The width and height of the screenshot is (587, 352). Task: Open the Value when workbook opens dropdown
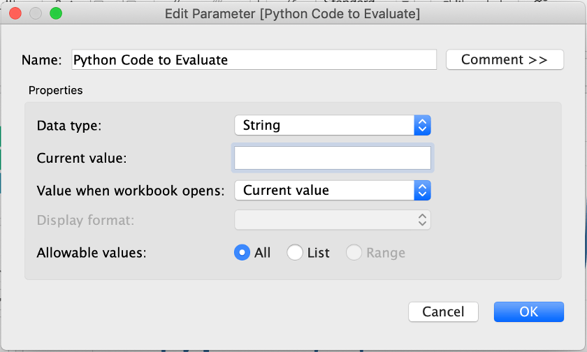click(x=333, y=190)
